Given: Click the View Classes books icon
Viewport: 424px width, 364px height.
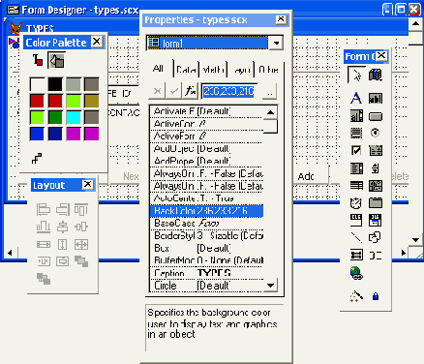Looking at the screenshot, I should point(376,75).
